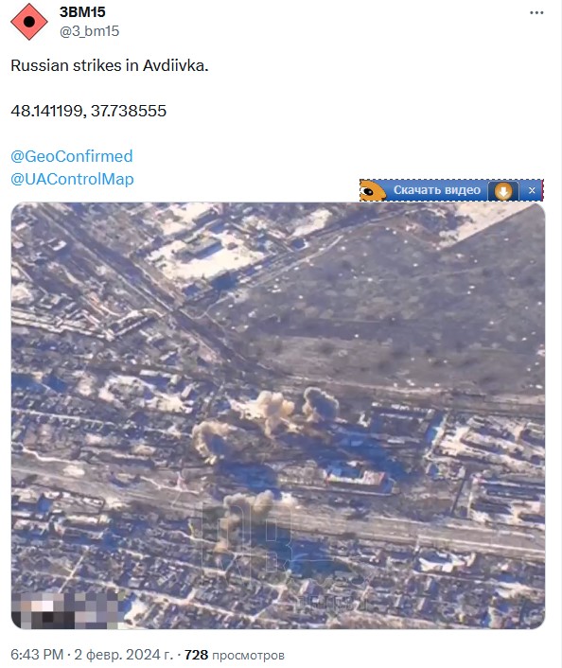Click the mascot icon on download bar
This screenshot has height=668, width=562.
tap(373, 190)
